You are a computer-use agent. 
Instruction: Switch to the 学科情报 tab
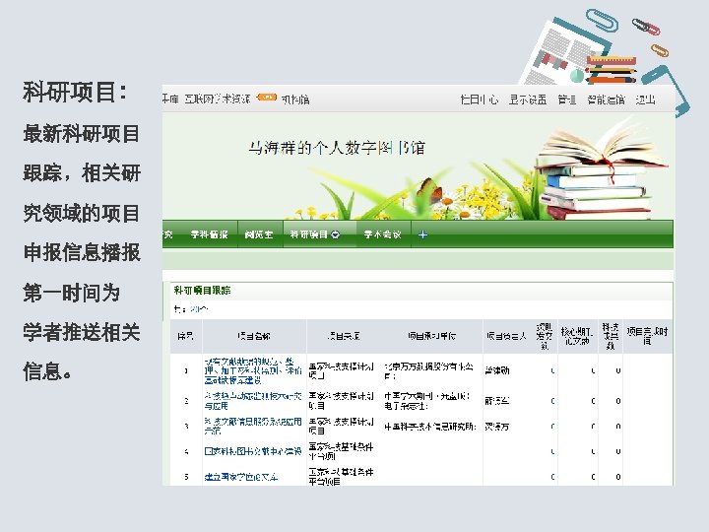(x=209, y=234)
